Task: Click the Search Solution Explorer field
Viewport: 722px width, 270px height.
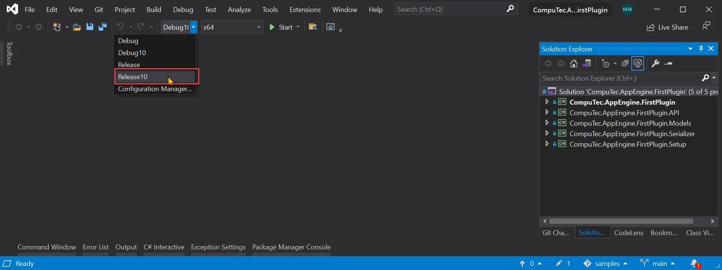Action: (619, 78)
